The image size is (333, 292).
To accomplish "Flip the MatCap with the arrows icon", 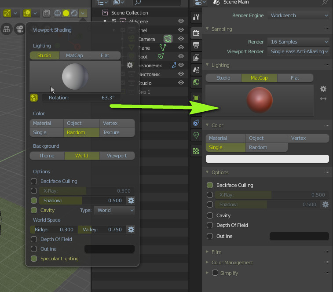I will pos(323,99).
